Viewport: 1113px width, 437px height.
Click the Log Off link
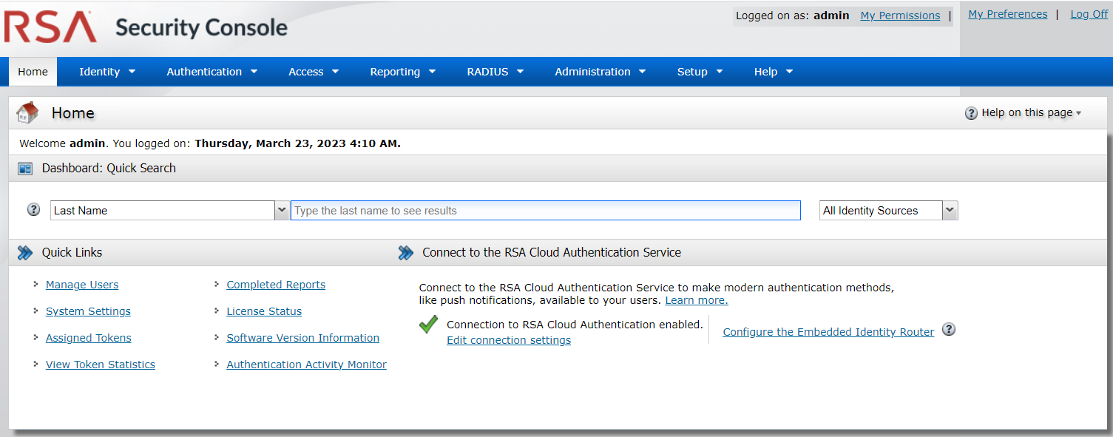click(1089, 14)
